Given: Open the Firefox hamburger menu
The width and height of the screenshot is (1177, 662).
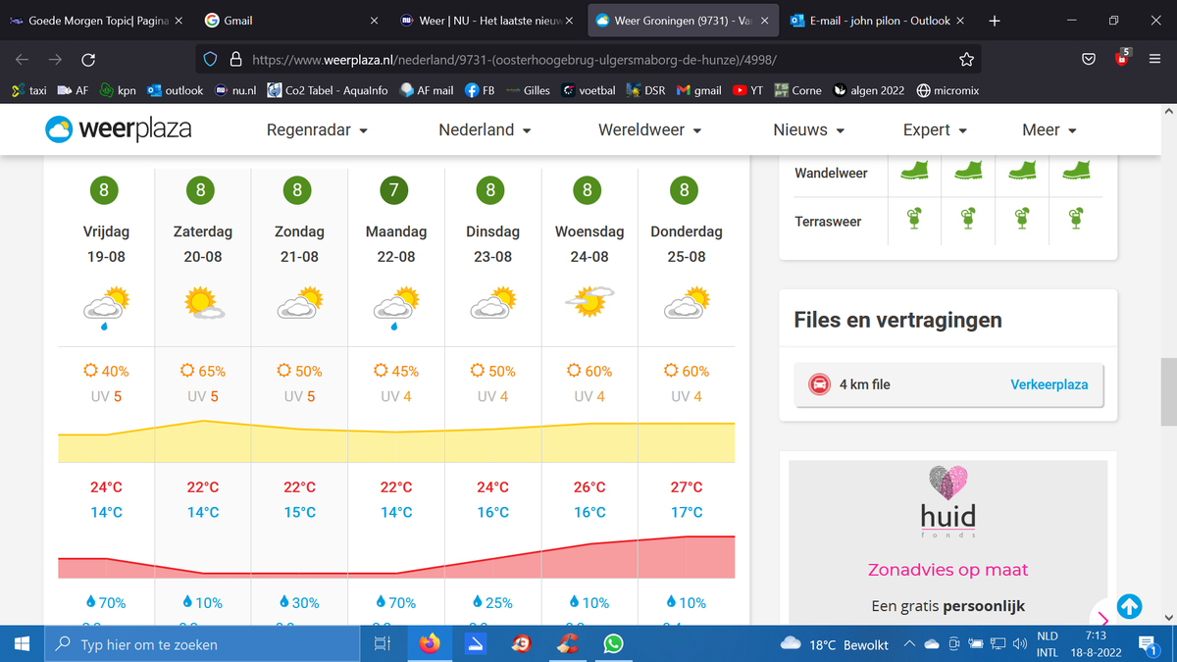Looking at the screenshot, I should point(1154,60).
